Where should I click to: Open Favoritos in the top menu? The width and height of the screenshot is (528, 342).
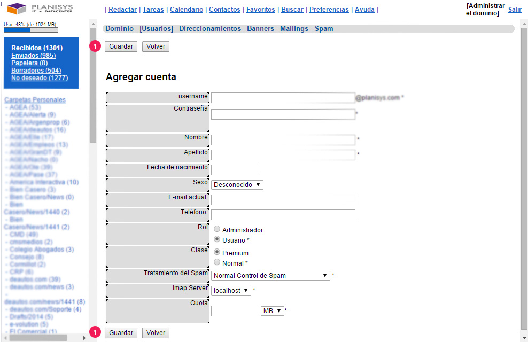click(x=261, y=10)
